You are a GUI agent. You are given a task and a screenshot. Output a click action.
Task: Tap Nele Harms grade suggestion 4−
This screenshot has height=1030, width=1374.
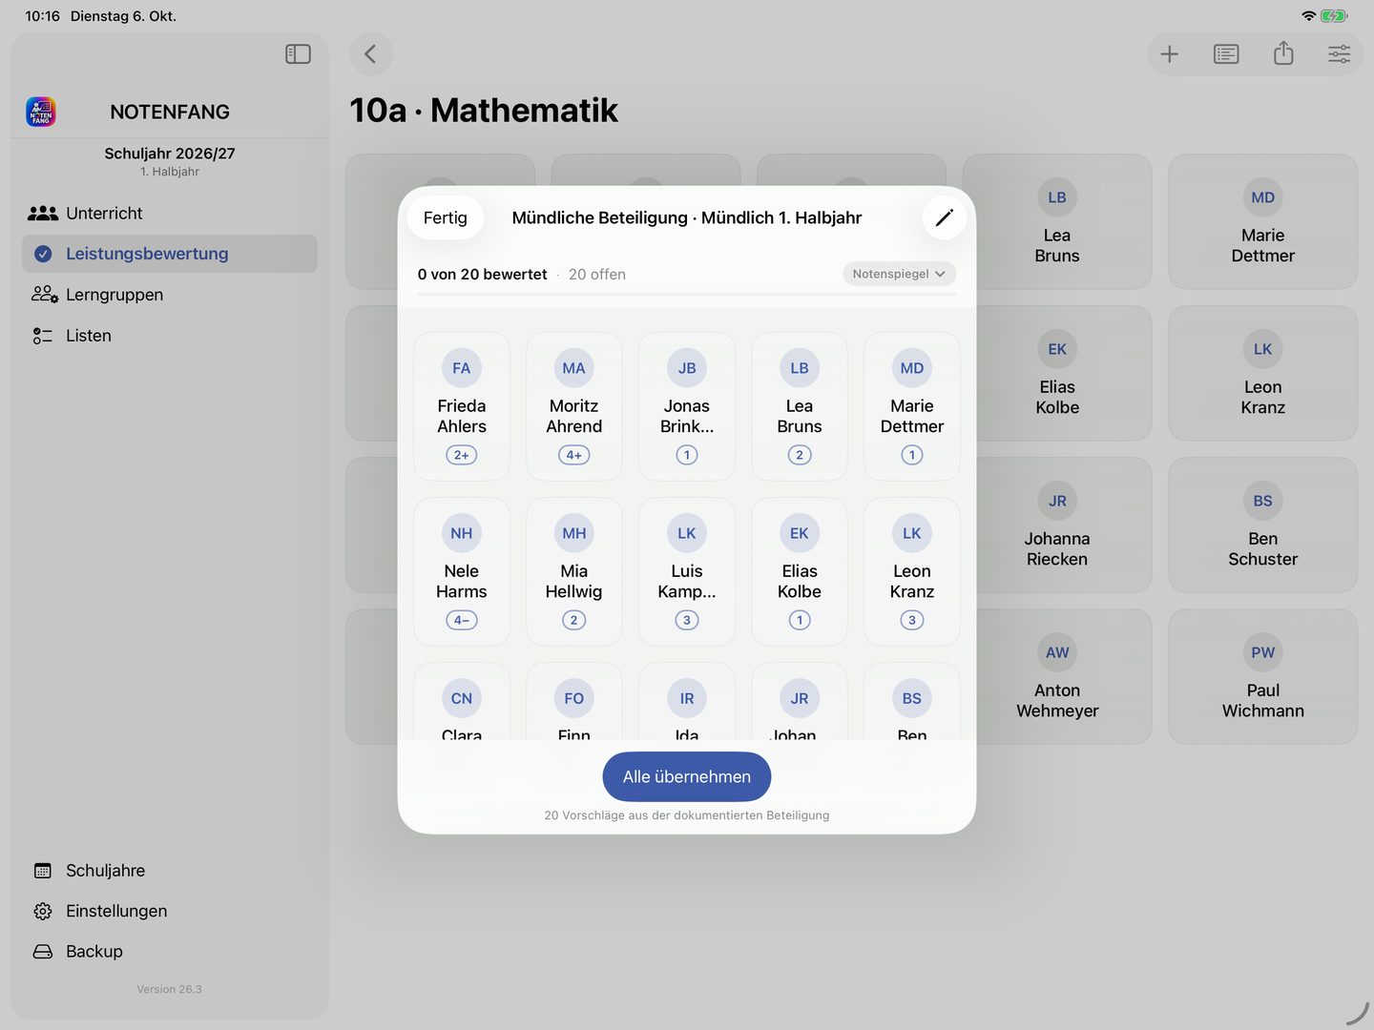[462, 620]
